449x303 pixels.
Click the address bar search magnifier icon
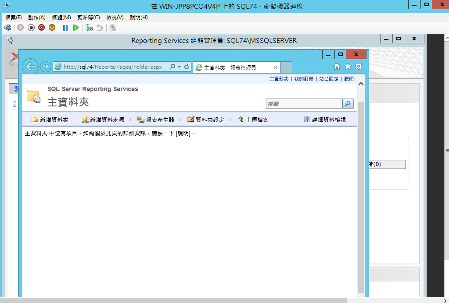[172, 67]
